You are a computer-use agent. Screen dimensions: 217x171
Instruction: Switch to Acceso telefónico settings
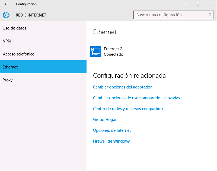pyautogui.click(x=18, y=54)
